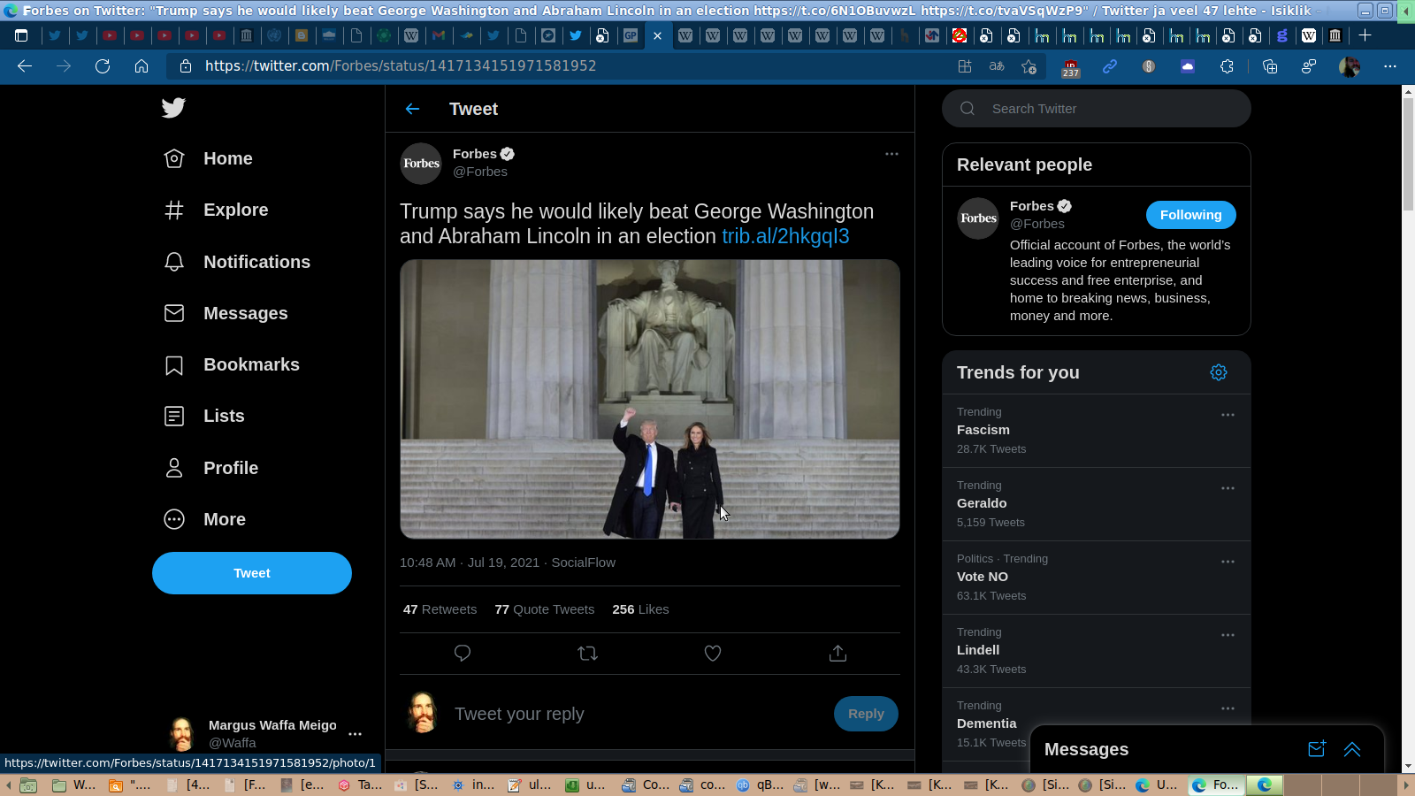Open account menu for Margus Waffa Meigo

(x=356, y=734)
